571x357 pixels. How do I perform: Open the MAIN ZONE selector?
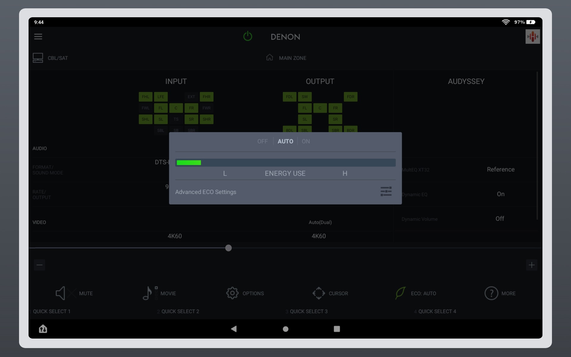(286, 58)
